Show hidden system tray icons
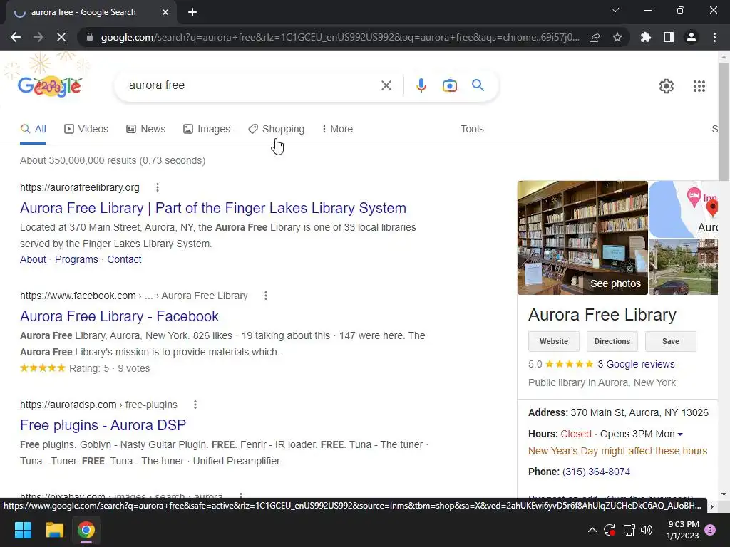The image size is (730, 547). 592,529
